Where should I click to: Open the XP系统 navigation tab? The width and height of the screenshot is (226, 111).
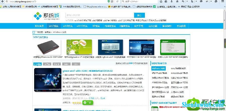click(96, 26)
